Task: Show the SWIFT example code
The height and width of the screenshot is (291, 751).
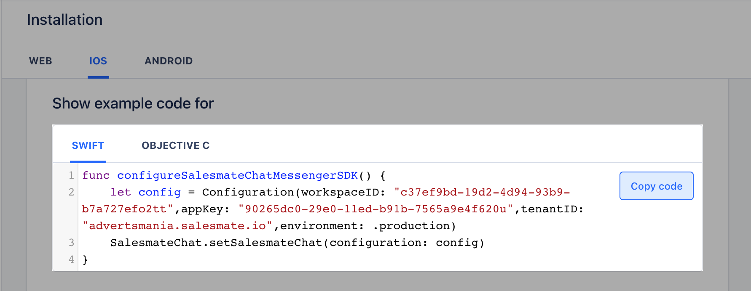Action: point(88,145)
